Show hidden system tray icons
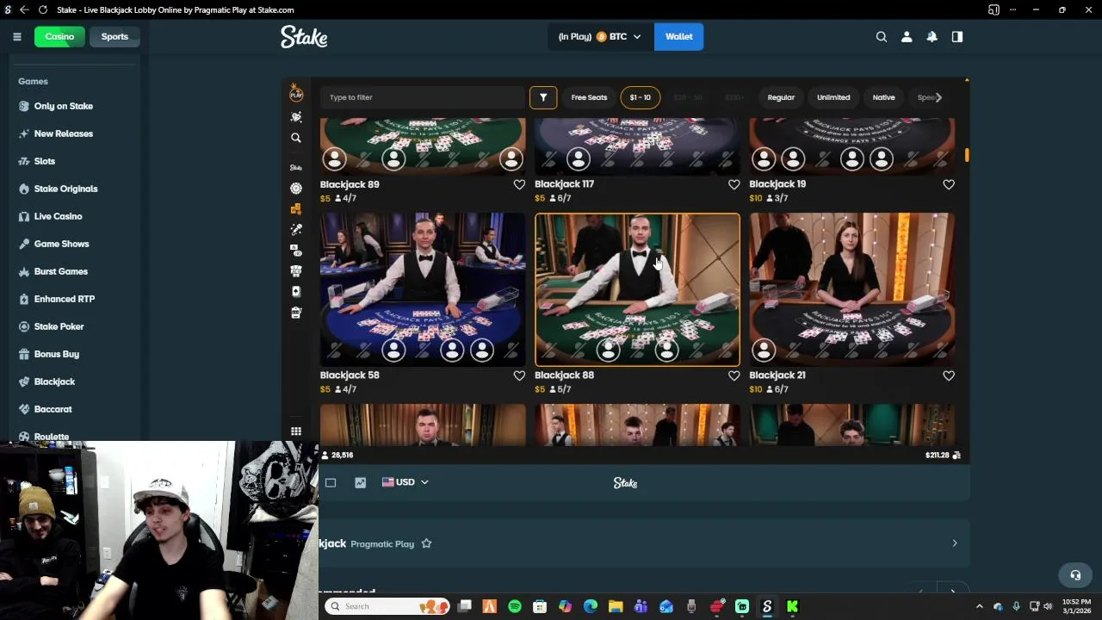 [x=979, y=606]
